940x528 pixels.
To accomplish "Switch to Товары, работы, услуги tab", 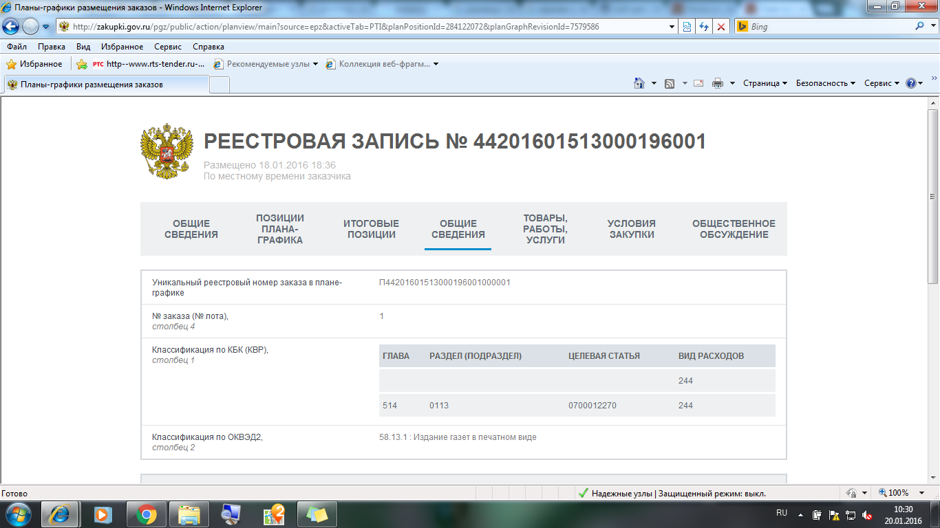I will (545, 229).
